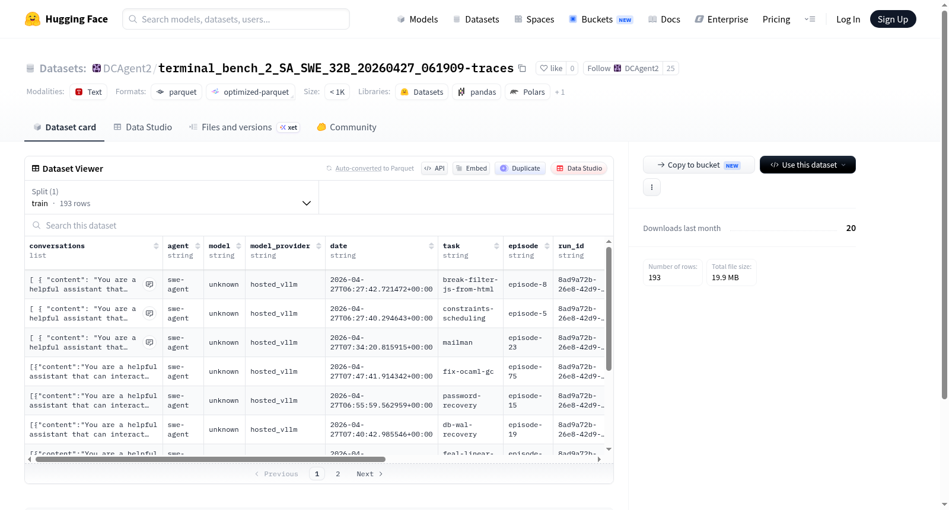Click the table vertical scrollbar
Image resolution: width=949 pixels, height=510 pixels.
609,309
